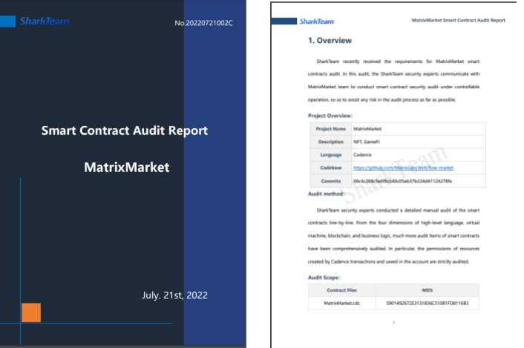Click the Audit method subheading
524x348 pixels.
(326, 194)
